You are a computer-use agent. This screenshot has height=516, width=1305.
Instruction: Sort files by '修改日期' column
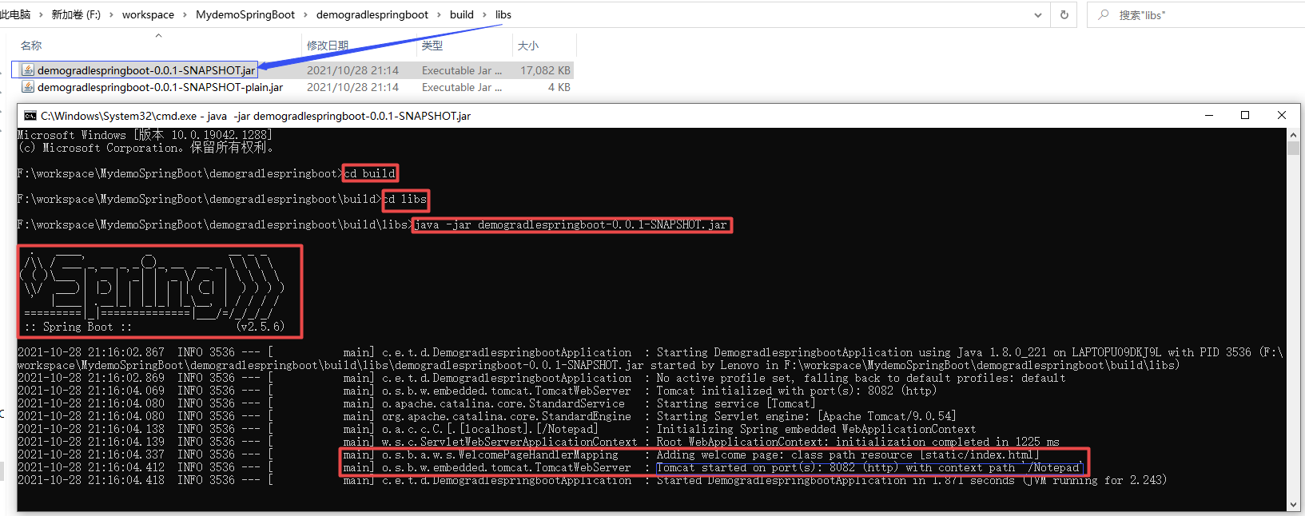pyautogui.click(x=328, y=46)
